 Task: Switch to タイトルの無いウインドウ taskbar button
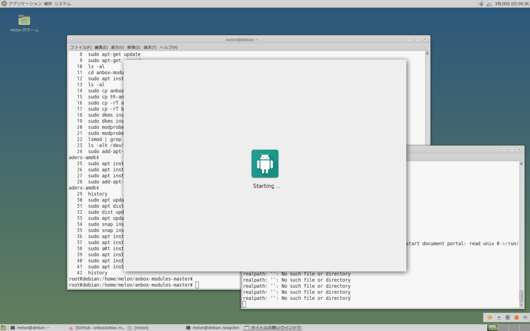point(273,327)
